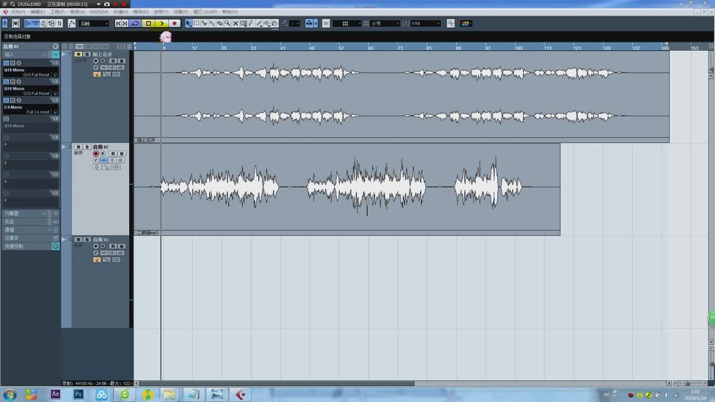The height and width of the screenshot is (402, 715).
Task: Open the Mixer window icon
Action: point(59,23)
